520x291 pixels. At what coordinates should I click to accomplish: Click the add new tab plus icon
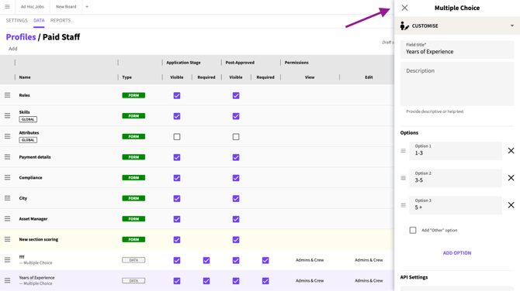click(x=87, y=7)
